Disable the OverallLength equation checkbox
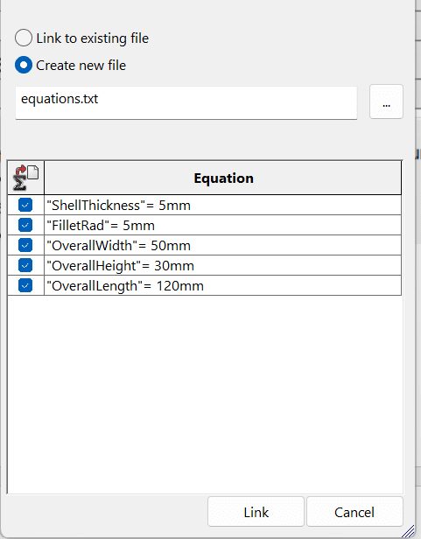Viewport: 421px width, 539px height. coord(25,285)
